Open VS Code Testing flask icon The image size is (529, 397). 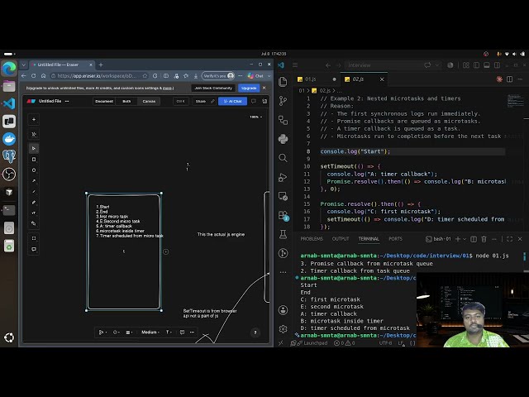(x=283, y=234)
